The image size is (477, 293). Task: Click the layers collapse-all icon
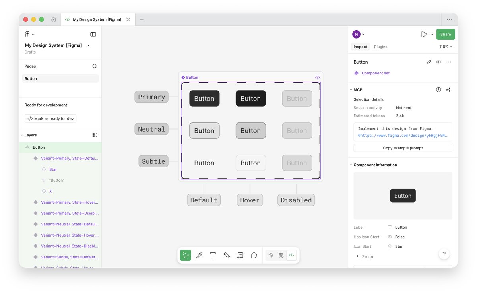point(94,135)
